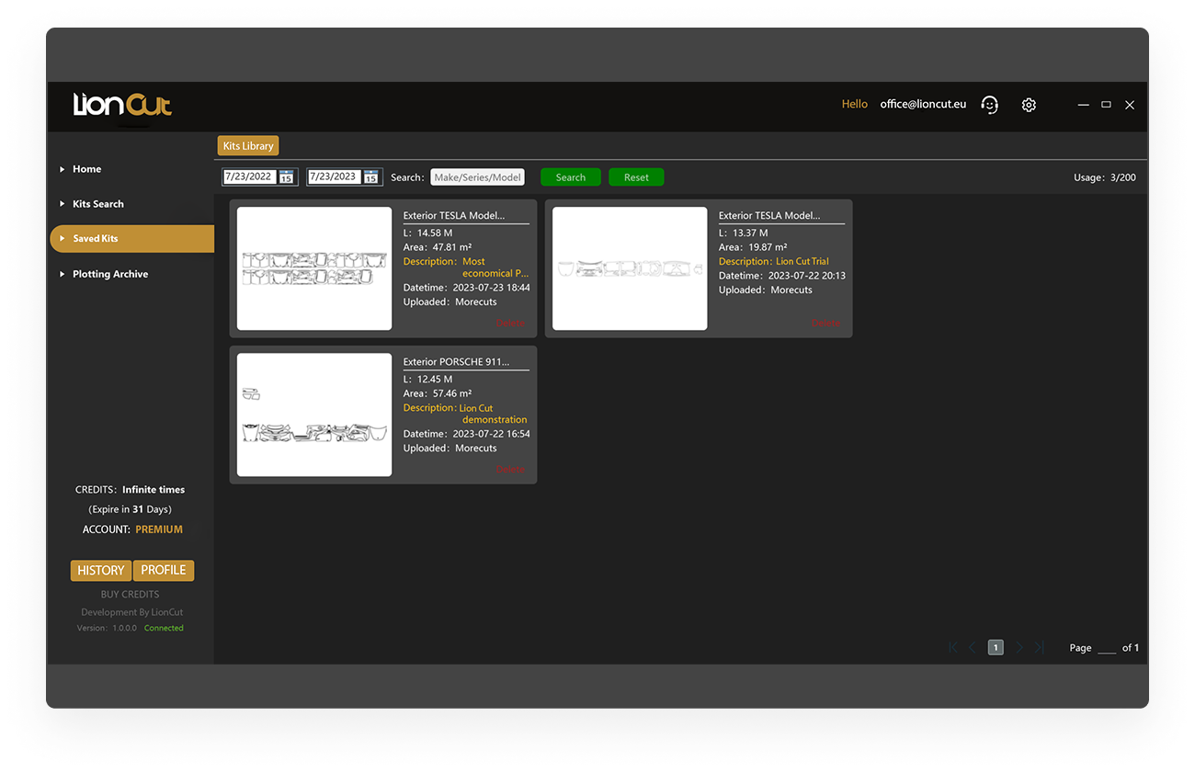Click the Make/Series/Model search field
Viewport: 1195px width, 773px height.
(477, 177)
